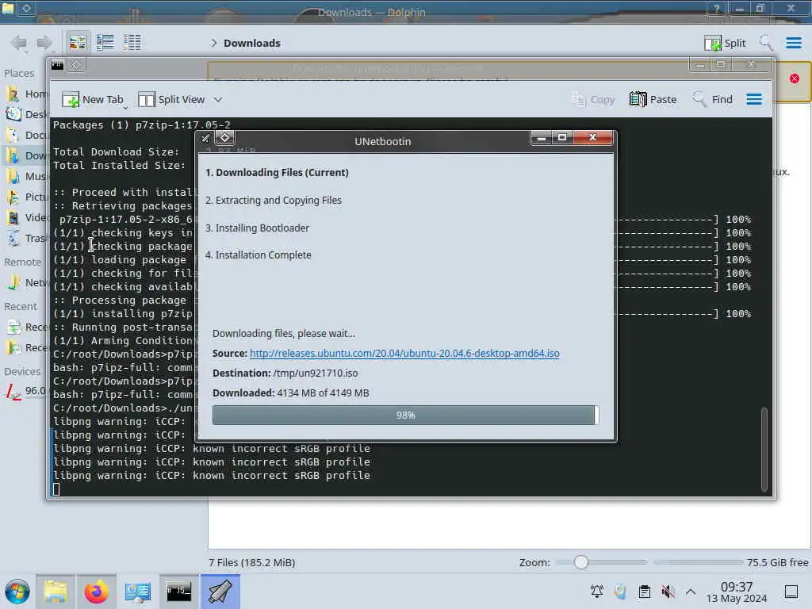Click UNetbootin on-all-desktops diamond icon
The image size is (812, 609).
tap(224, 138)
